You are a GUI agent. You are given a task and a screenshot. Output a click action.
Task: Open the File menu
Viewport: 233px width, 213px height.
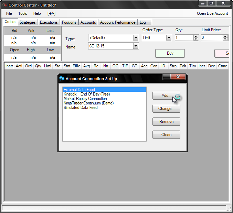(x=9, y=13)
